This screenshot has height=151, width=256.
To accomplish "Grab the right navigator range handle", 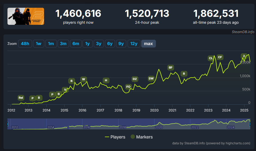I will [x=250, y=124].
